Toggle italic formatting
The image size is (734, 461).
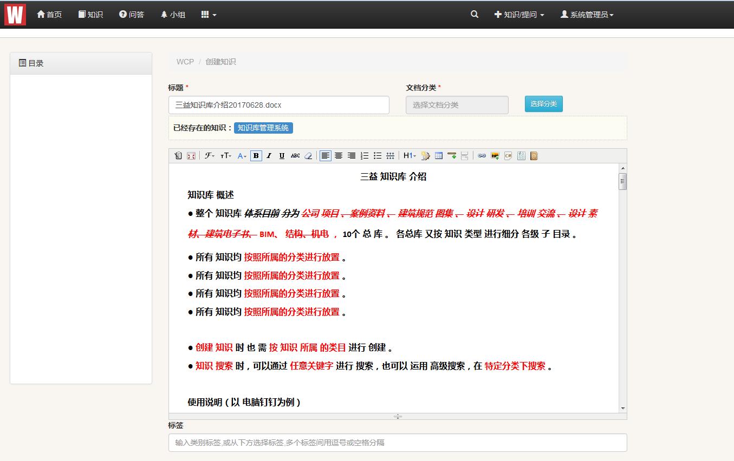coord(269,156)
